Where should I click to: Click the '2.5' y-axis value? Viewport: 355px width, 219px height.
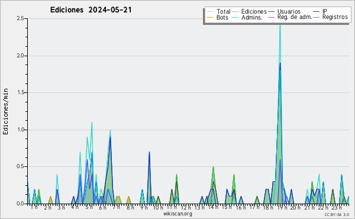(20, 18)
